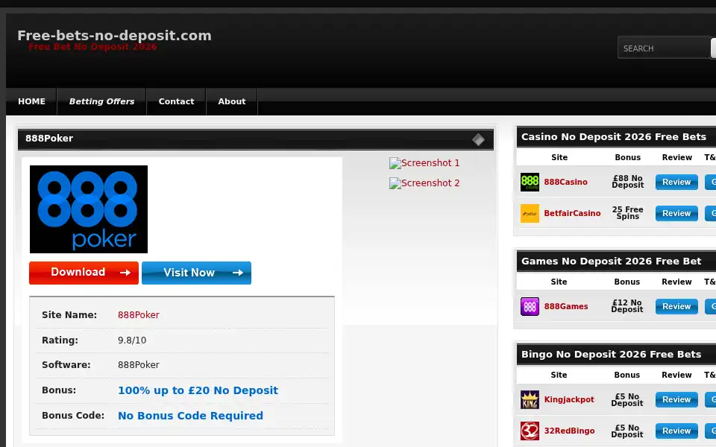Click the £88 No Deposit bonus text
The height and width of the screenshot is (447, 716).
tap(627, 182)
